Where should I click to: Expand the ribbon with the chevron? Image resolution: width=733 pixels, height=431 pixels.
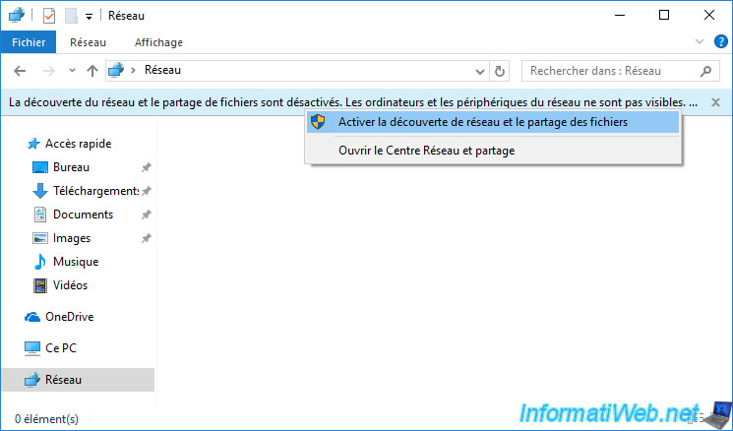[x=700, y=41]
